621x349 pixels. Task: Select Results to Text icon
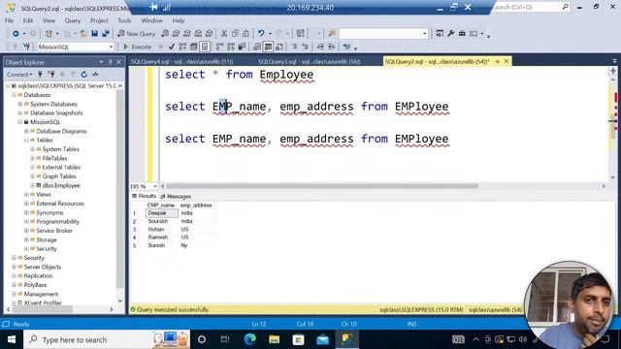coord(257,47)
